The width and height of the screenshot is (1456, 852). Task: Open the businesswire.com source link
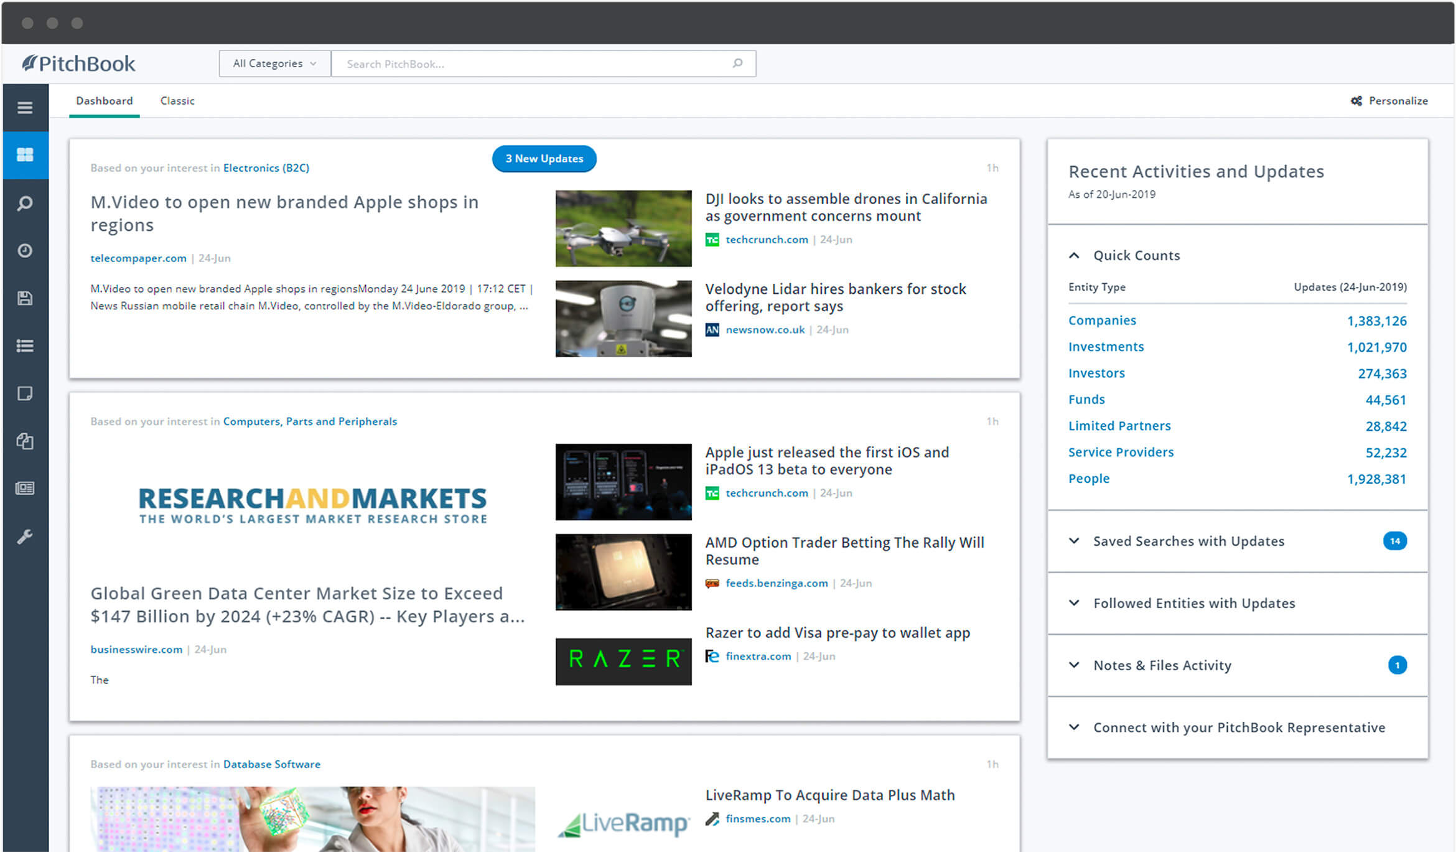point(136,650)
